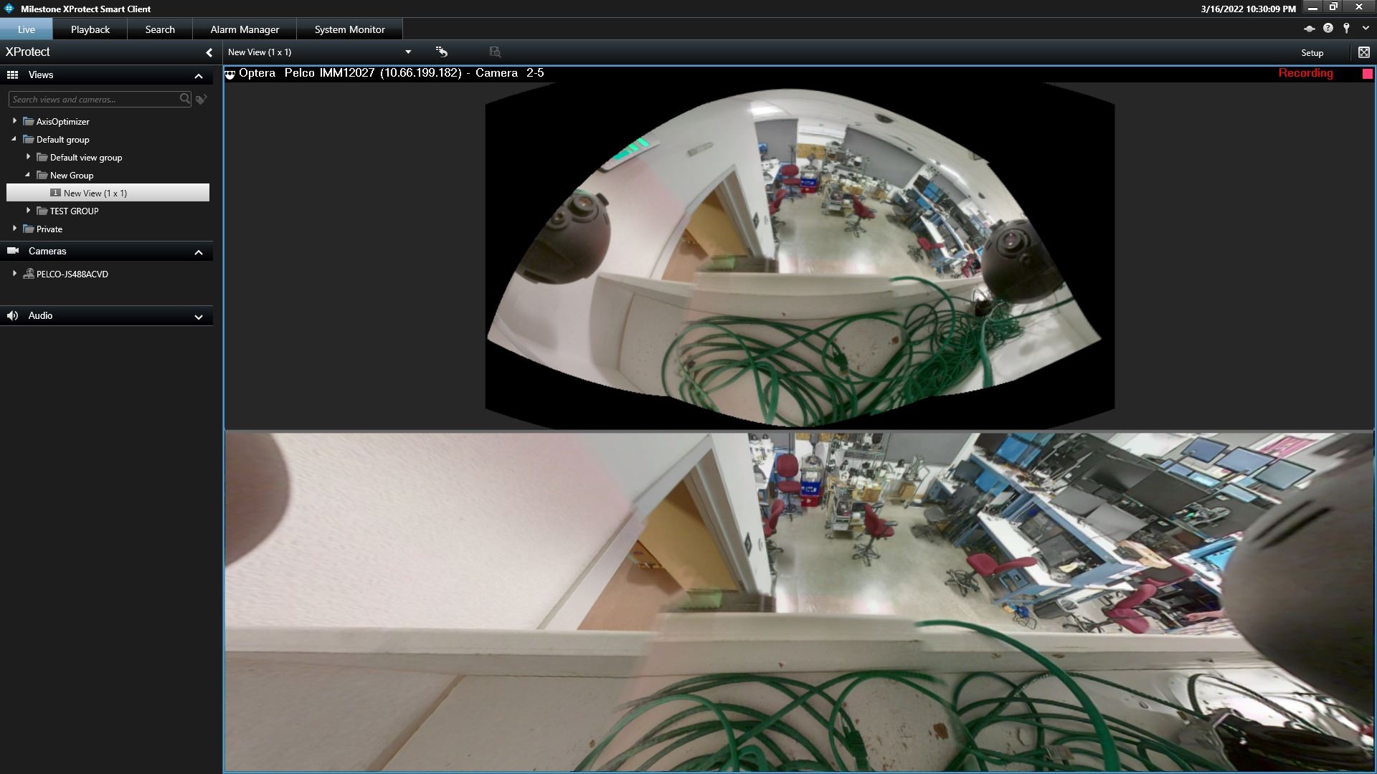Viewport: 1377px width, 774px height.
Task: Click the status connection icon
Action: click(1309, 29)
